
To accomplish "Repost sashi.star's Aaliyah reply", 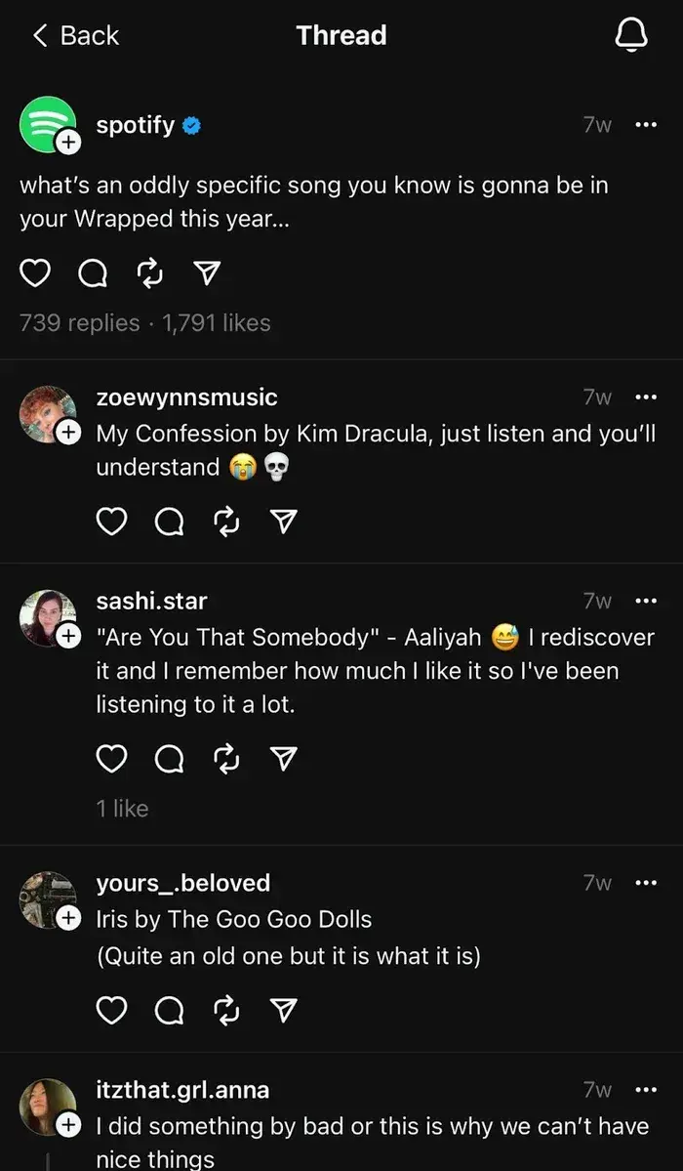I will (x=226, y=759).
